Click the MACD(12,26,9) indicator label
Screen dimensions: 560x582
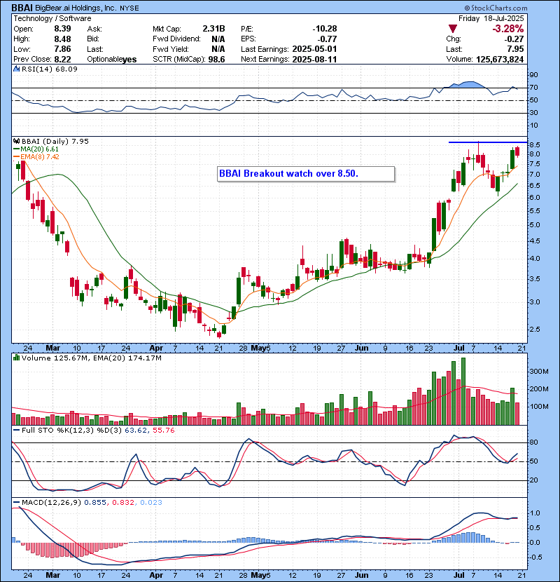[51, 502]
